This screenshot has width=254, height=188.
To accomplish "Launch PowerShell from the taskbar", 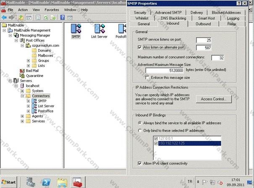I will (46, 183).
